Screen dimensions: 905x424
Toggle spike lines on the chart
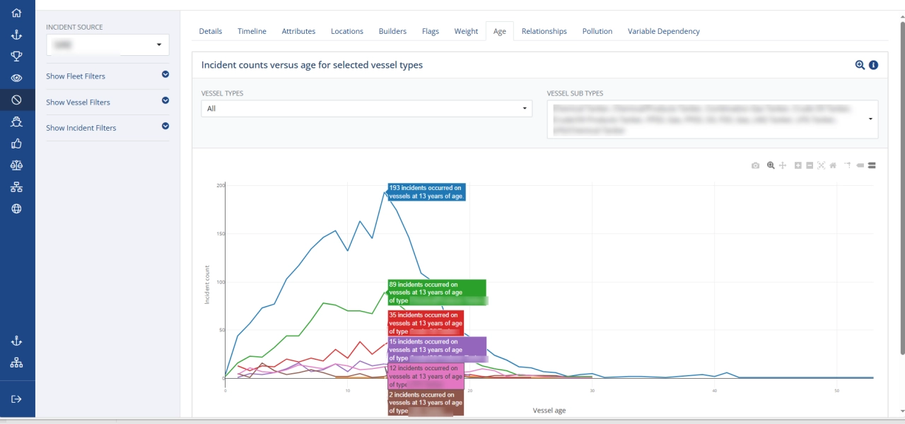847,165
